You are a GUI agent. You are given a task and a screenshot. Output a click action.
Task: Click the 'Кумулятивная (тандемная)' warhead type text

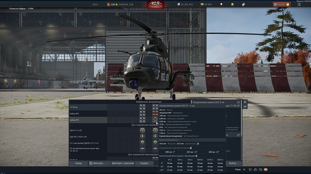(x=170, y=136)
